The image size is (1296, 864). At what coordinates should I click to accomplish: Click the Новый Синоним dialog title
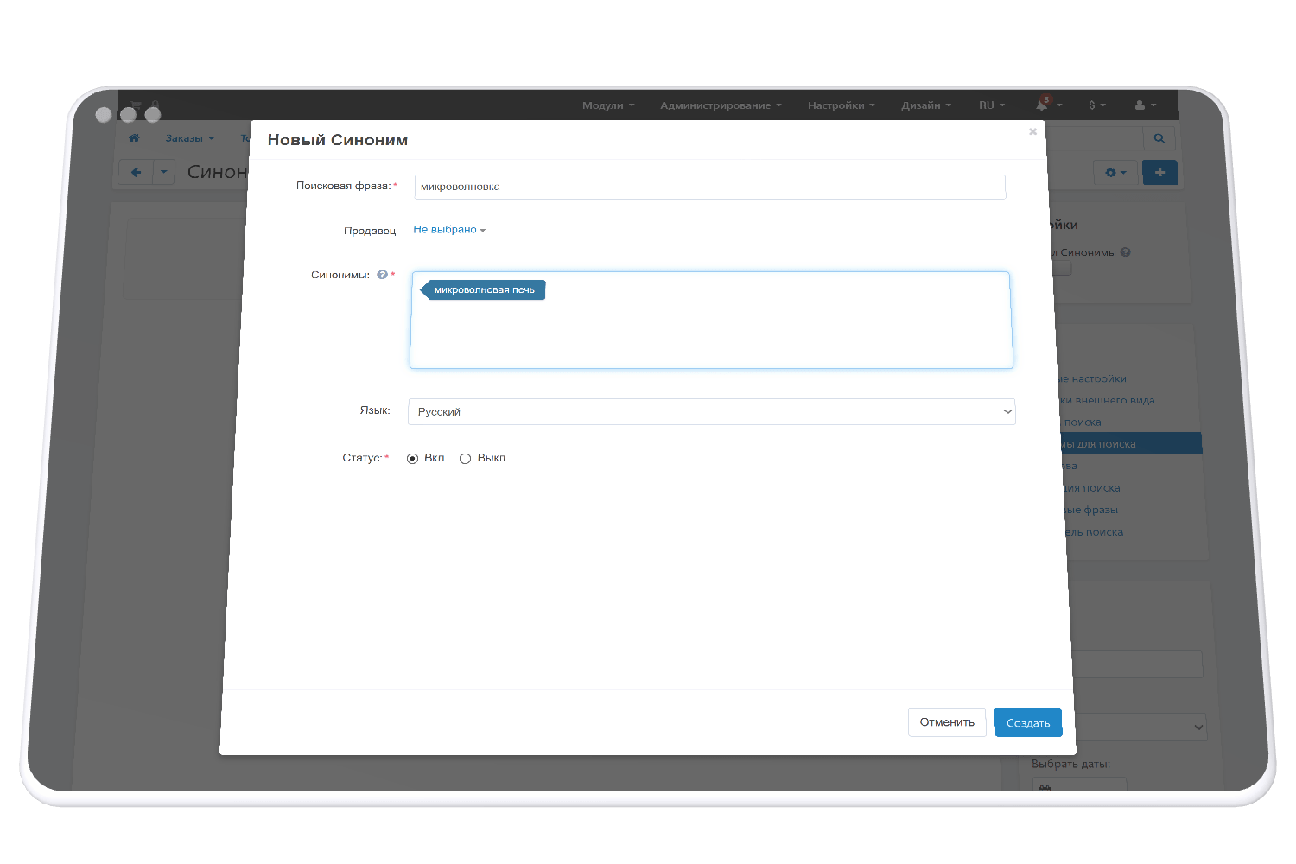pyautogui.click(x=338, y=140)
